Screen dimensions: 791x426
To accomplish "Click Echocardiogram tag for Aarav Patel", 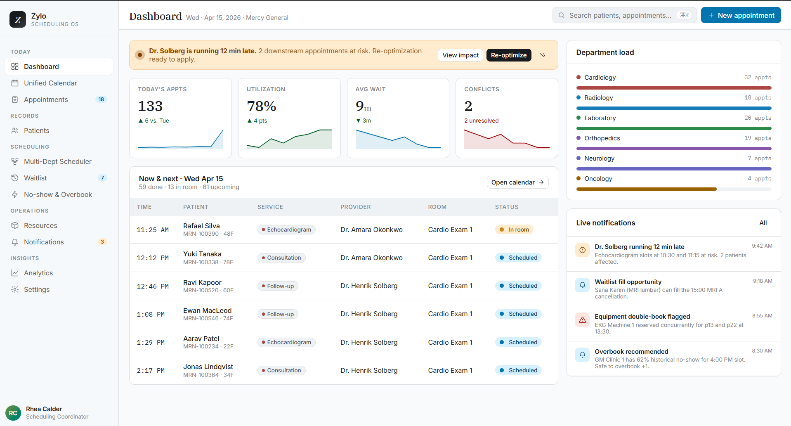I will click(286, 342).
